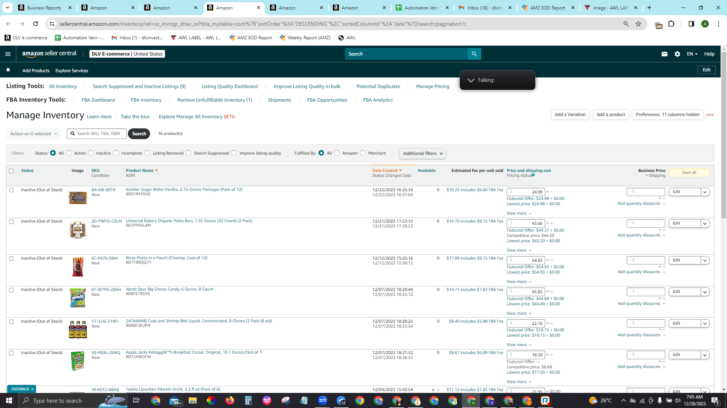Open Edit dropdown arrow for Keebler Sugar Wafer
This screenshot has height=408, width=727.
coord(705,192)
